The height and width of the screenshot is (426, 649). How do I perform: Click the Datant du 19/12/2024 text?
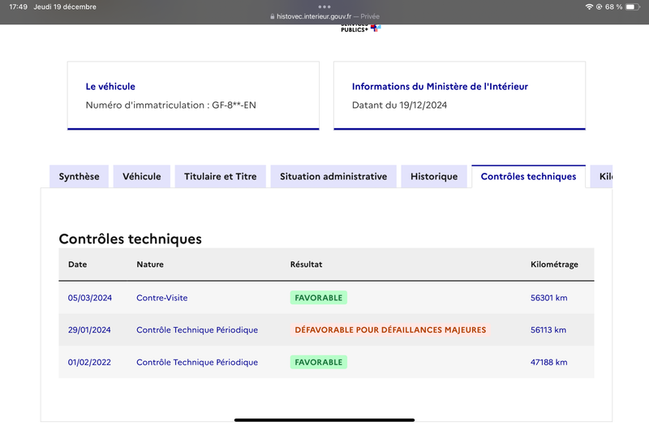point(399,105)
